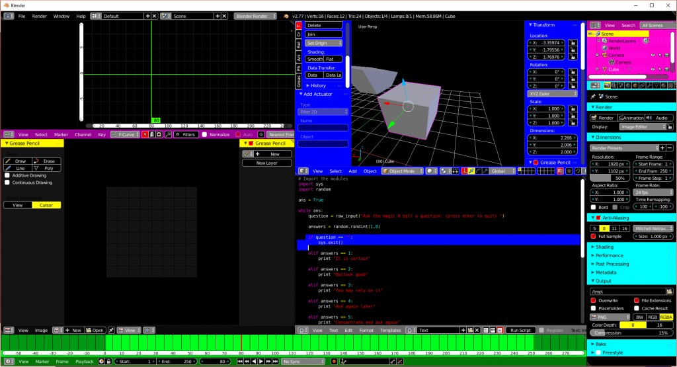Open the Channel menu in graph editor

[x=83, y=135]
